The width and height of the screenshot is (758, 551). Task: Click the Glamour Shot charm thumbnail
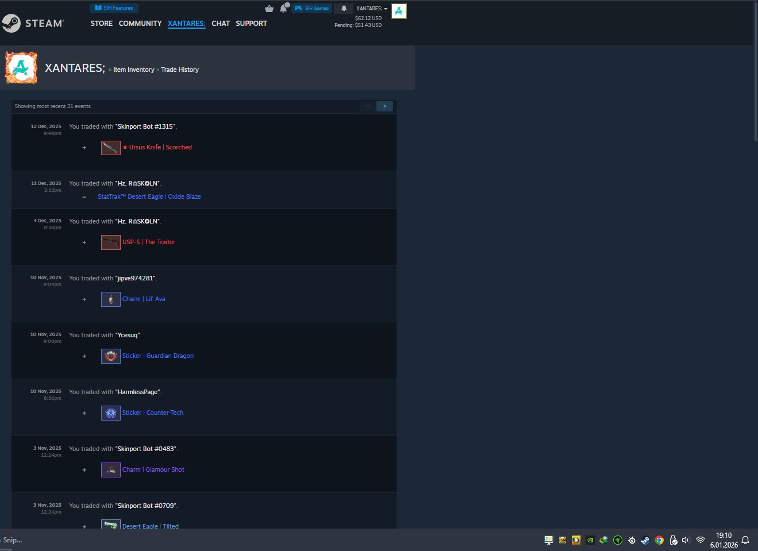(x=111, y=470)
